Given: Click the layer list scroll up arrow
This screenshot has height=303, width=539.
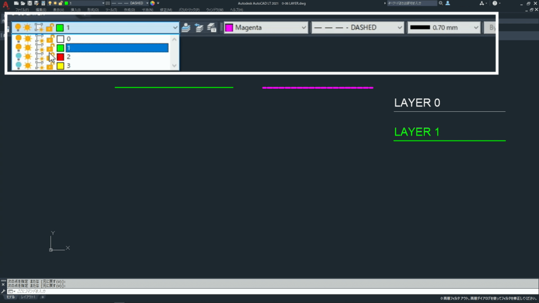Looking at the screenshot, I should [174, 39].
